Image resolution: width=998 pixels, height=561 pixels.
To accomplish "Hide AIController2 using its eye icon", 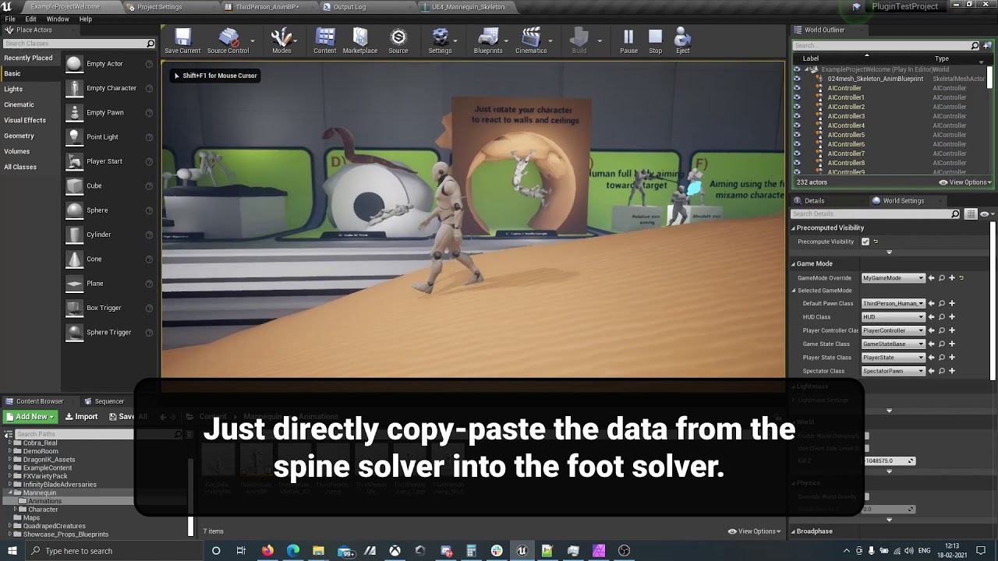I will click(x=797, y=107).
